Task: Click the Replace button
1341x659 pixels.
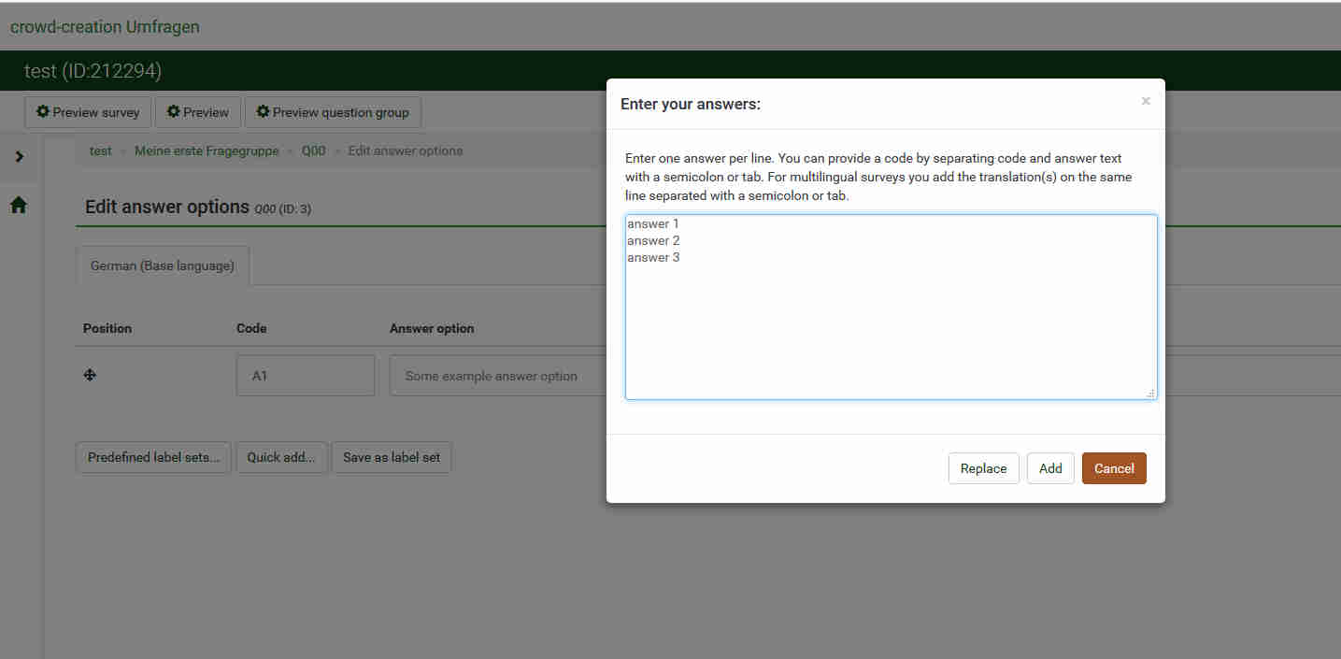Action: click(x=983, y=468)
